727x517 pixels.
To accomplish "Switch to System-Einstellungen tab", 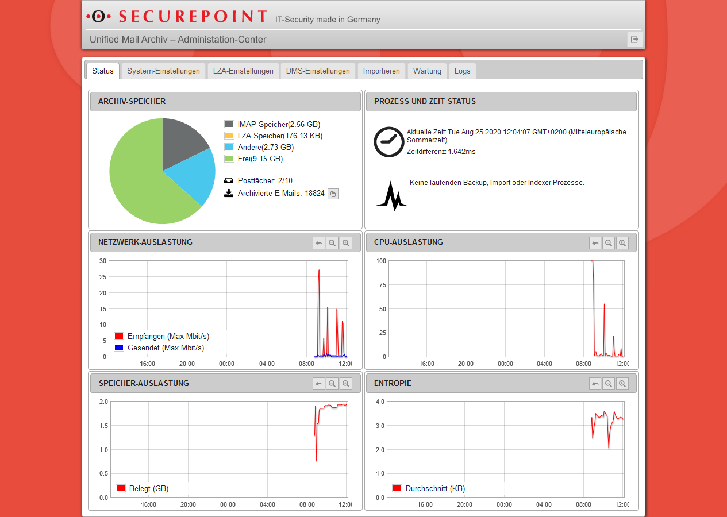I will click(x=164, y=71).
